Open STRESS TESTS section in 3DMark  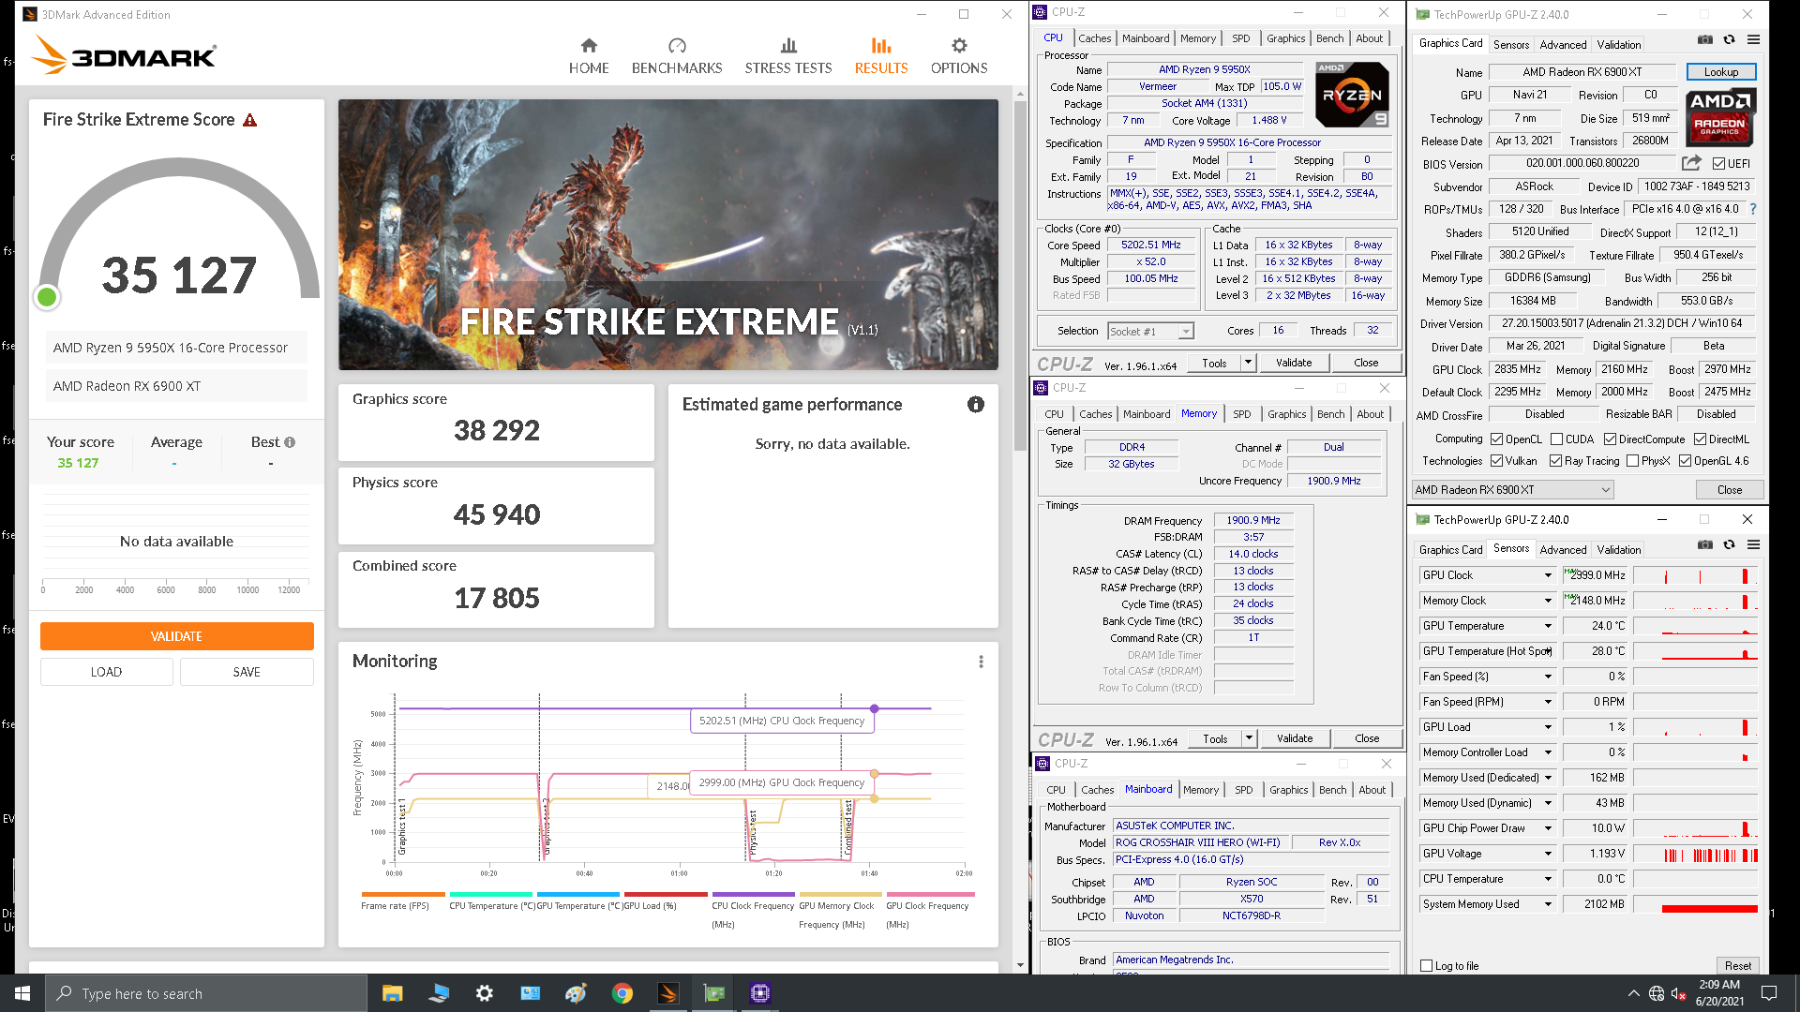tap(788, 56)
